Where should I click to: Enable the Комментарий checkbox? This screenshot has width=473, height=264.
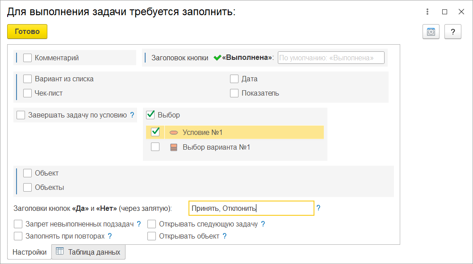[27, 58]
